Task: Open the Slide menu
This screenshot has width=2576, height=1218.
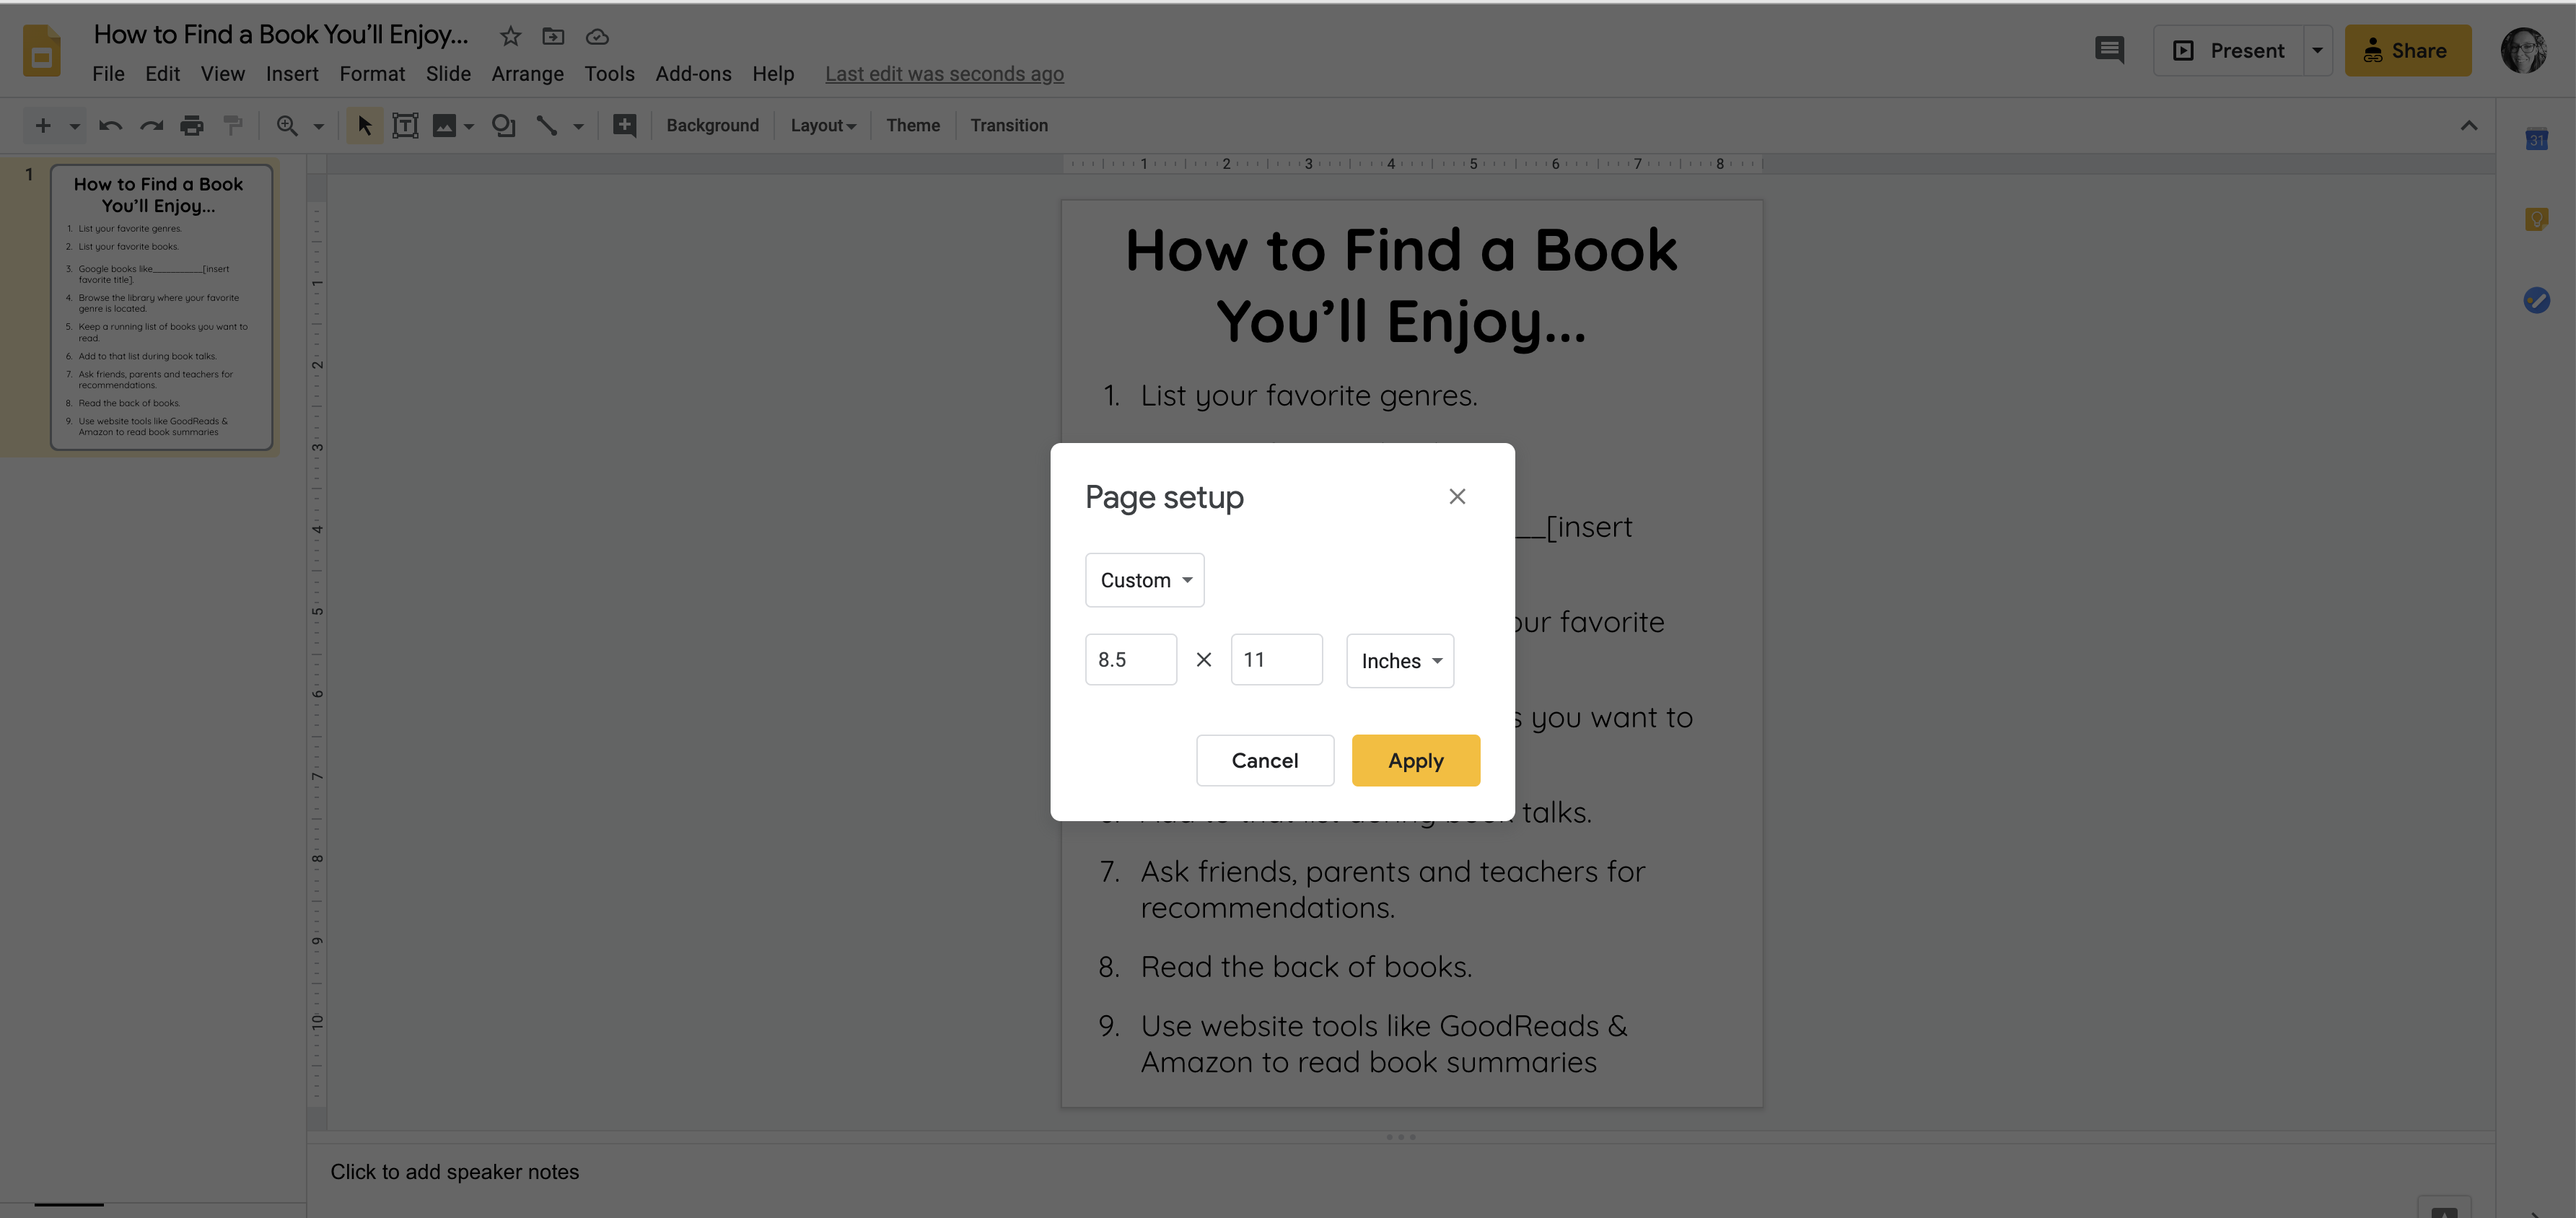Action: (447, 74)
